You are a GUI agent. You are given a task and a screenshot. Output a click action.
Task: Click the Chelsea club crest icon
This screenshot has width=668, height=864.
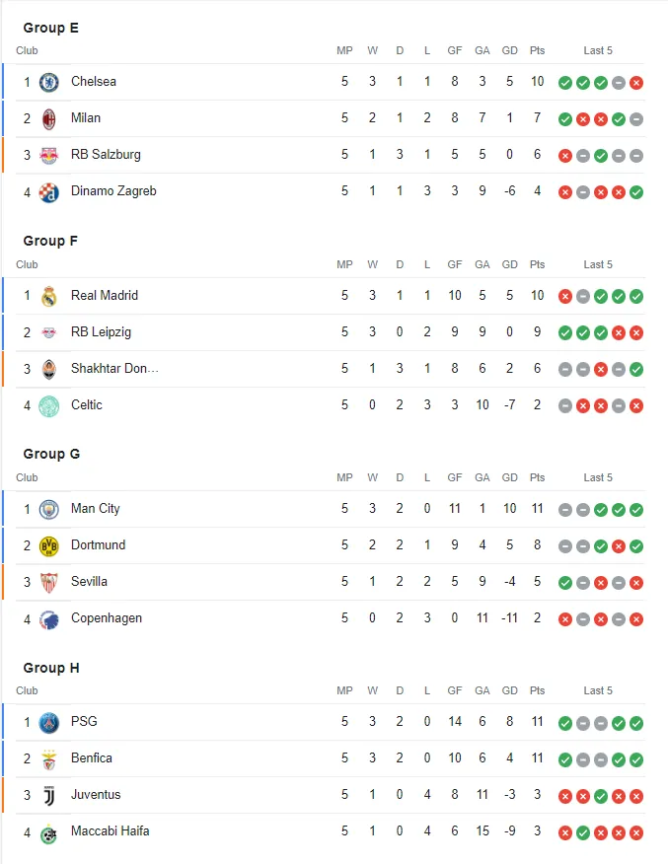49,82
